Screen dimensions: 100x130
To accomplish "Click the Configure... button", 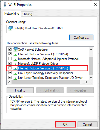I will (81, 38).
